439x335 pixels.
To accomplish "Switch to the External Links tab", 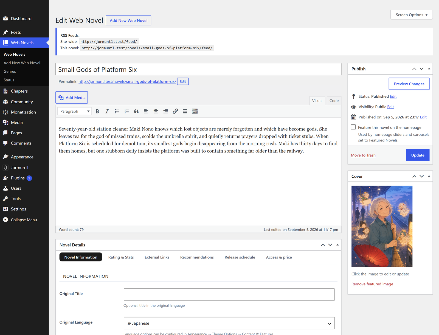I will (157, 257).
